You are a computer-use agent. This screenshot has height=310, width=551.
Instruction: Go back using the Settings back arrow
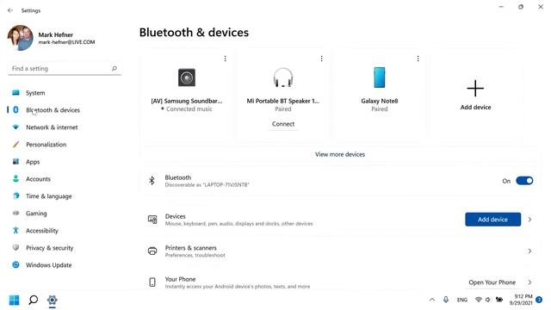click(10, 10)
